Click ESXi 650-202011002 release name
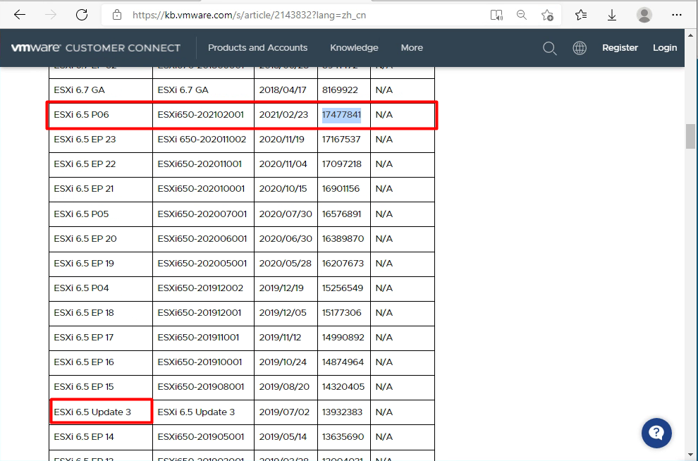698x461 pixels. coord(202,140)
